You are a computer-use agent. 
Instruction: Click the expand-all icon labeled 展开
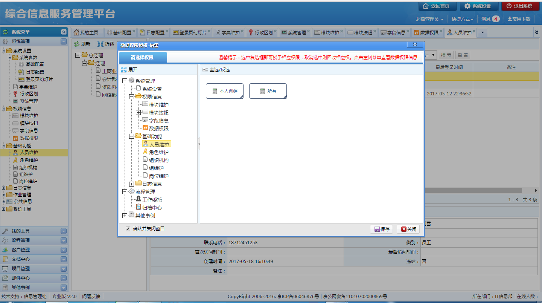click(123, 70)
